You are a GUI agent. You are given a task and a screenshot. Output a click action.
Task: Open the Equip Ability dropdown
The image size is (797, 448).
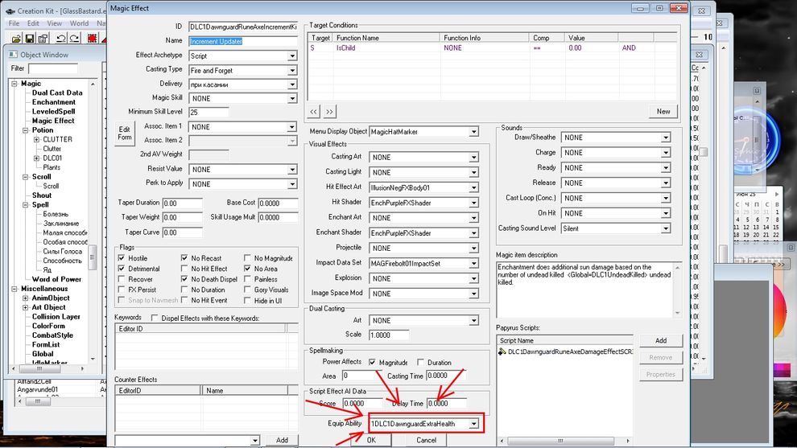click(474, 423)
